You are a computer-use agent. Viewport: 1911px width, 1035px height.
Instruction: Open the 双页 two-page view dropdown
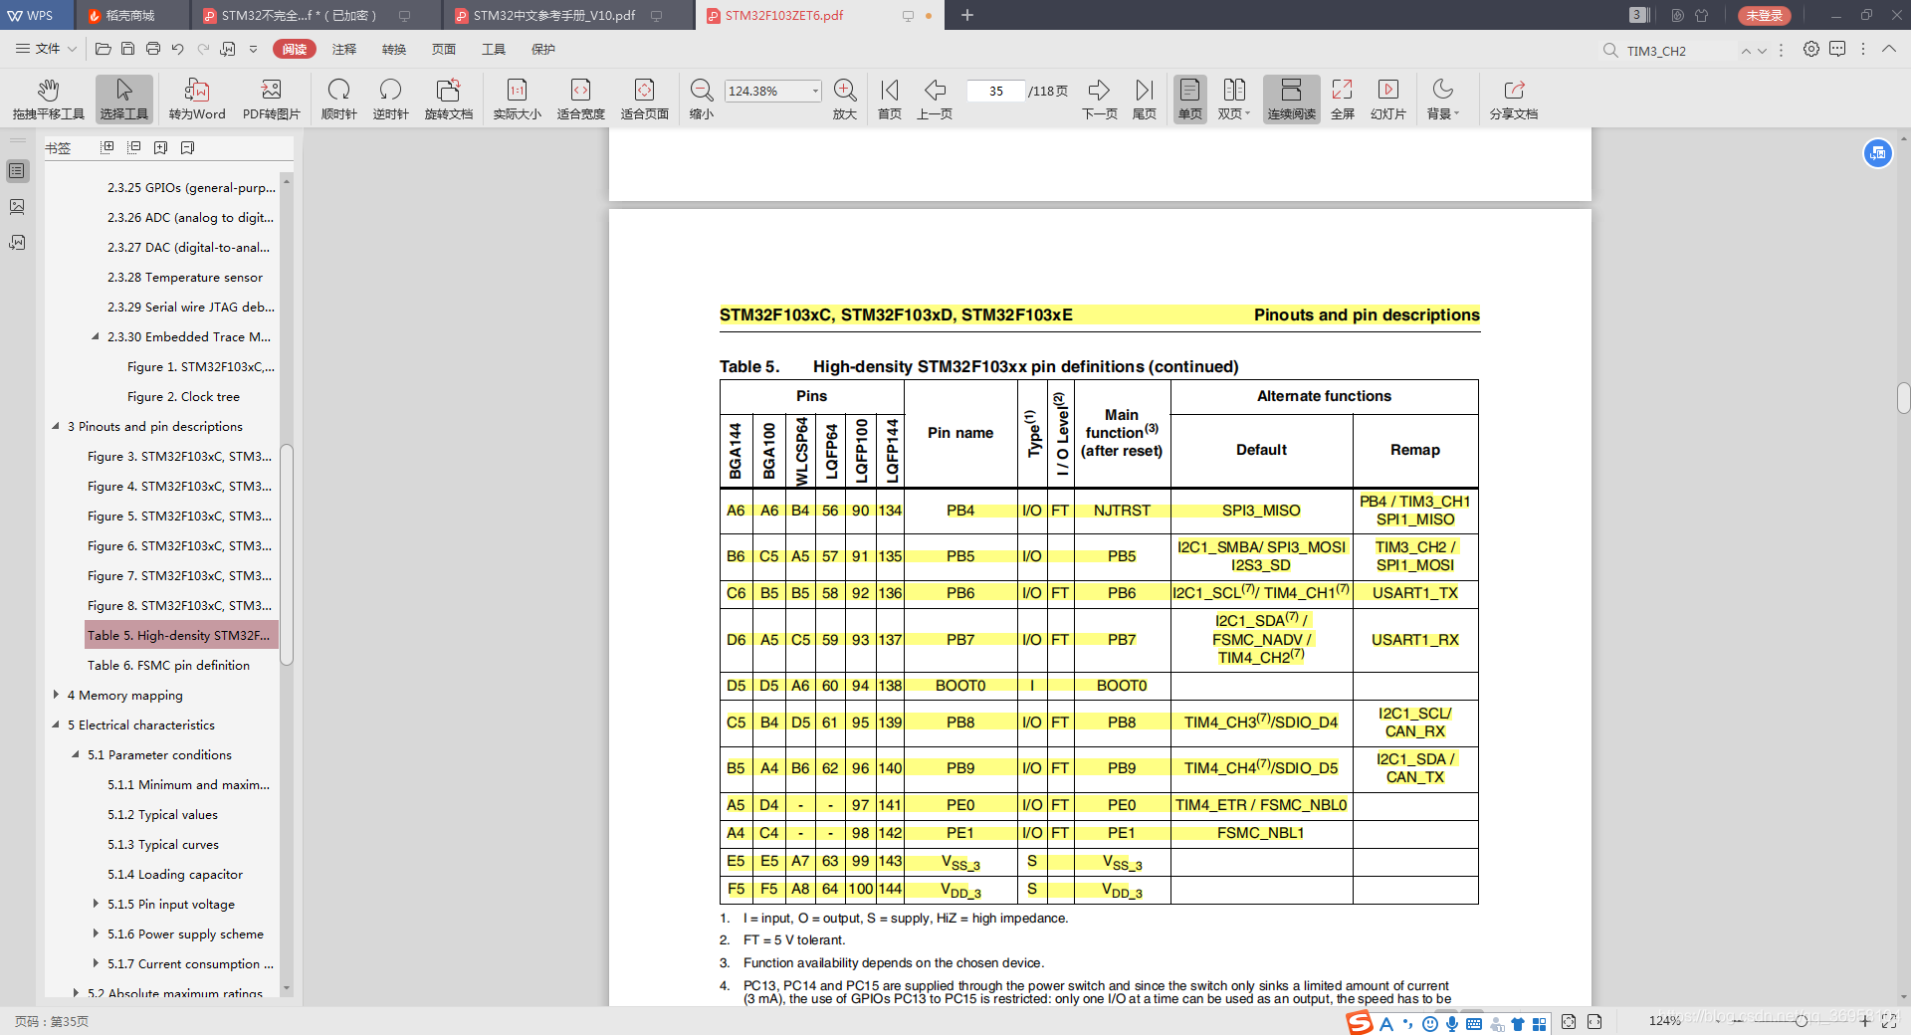(1234, 100)
